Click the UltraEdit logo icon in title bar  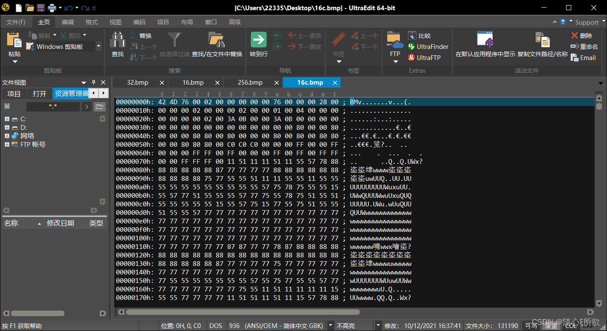6,8
